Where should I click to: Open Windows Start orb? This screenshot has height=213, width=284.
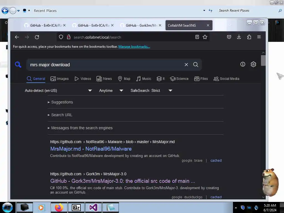point(7,207)
